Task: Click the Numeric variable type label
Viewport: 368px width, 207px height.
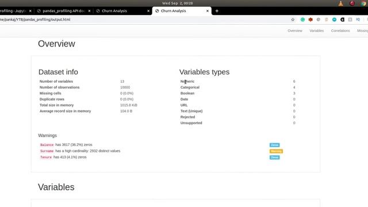Action: [187, 82]
